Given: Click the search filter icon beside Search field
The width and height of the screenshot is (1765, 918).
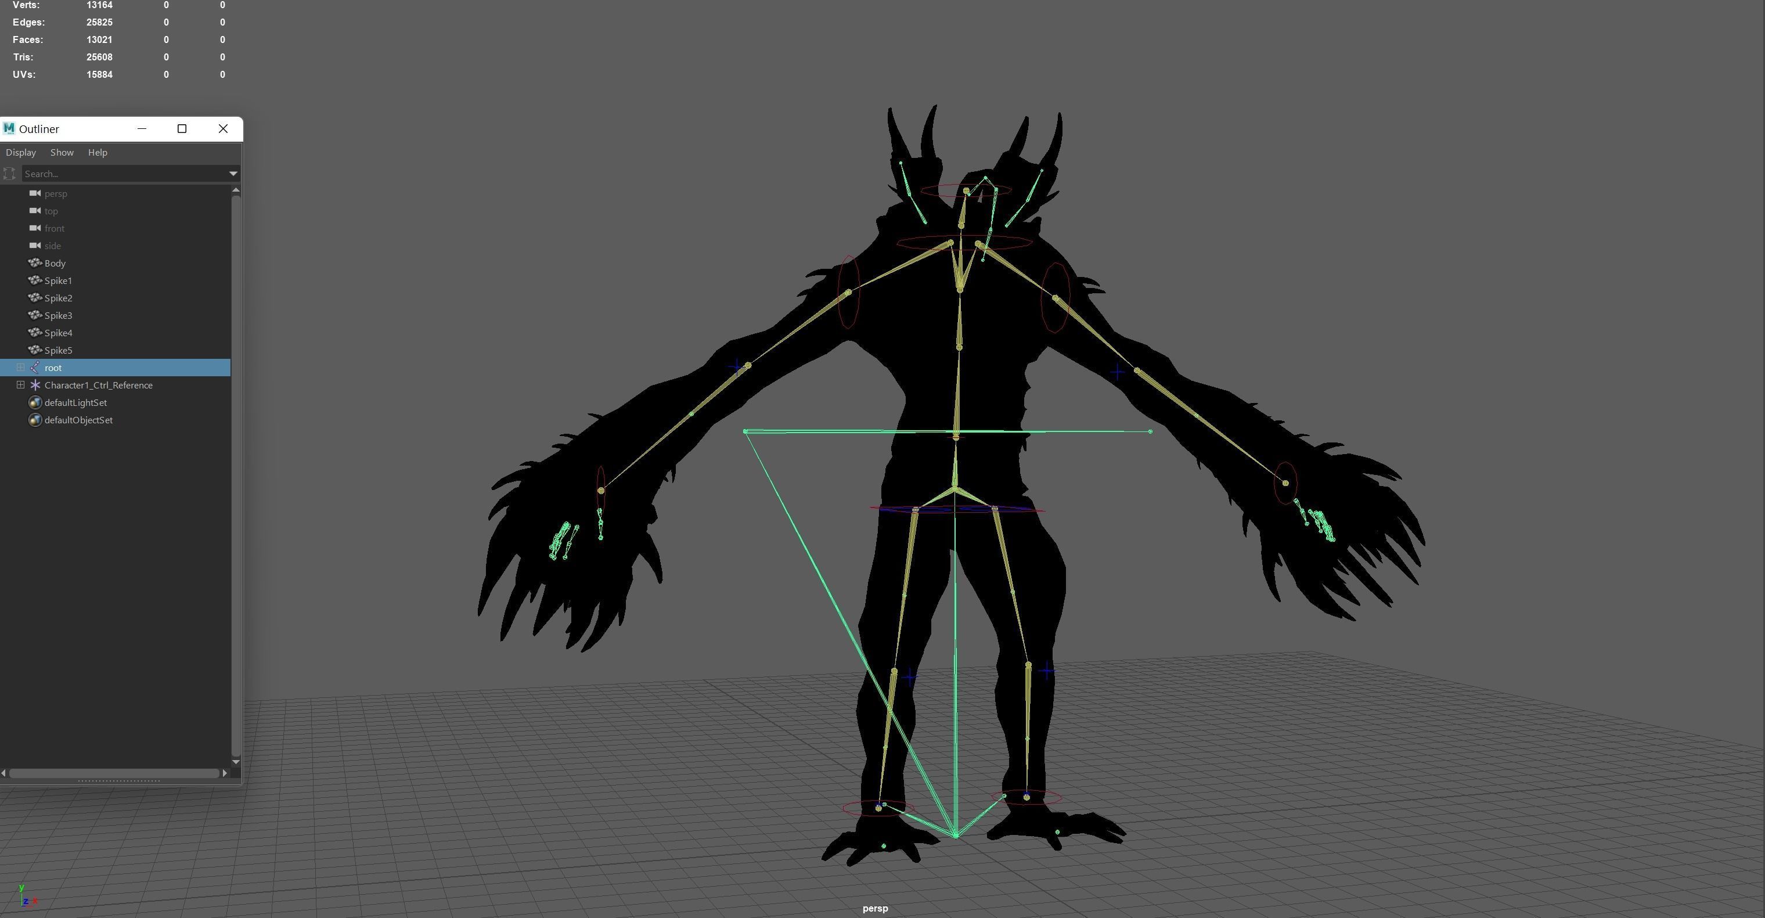Looking at the screenshot, I should (10, 174).
